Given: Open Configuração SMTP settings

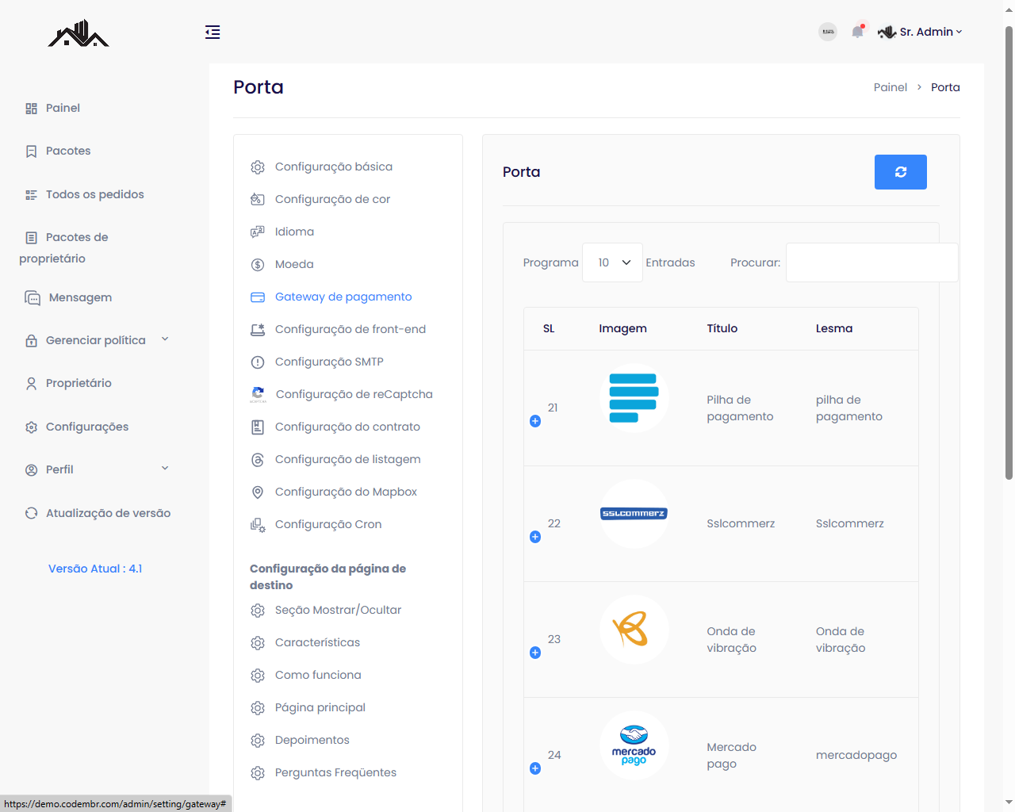Looking at the screenshot, I should coord(329,362).
